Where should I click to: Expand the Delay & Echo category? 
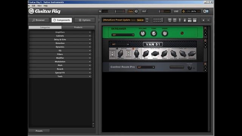(x=60, y=39)
